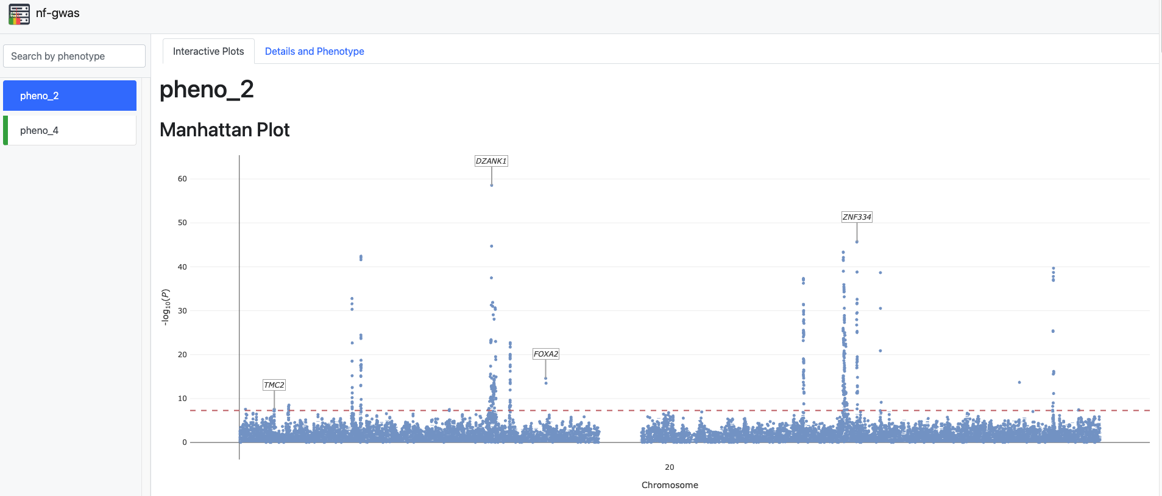Click the ZNF334 gene annotation label

click(x=857, y=217)
